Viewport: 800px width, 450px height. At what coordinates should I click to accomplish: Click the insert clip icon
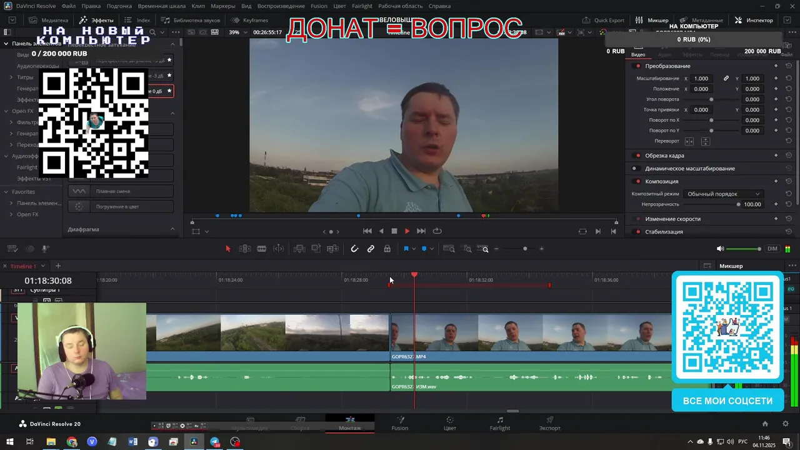point(299,249)
